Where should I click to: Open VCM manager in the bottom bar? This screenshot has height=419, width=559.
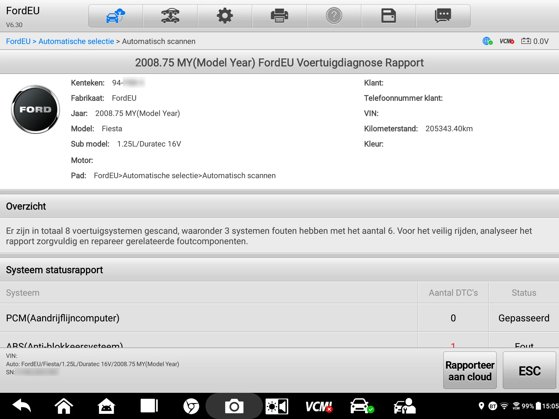click(x=319, y=406)
